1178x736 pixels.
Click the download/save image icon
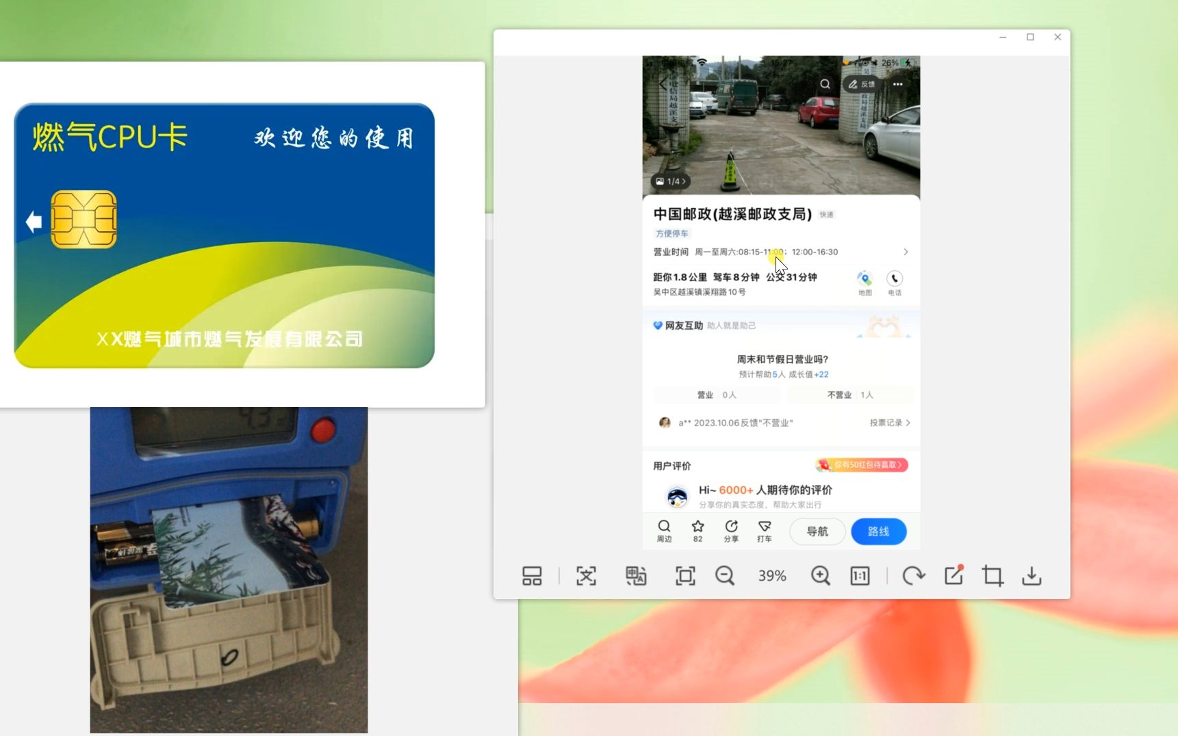pyautogui.click(x=1032, y=576)
